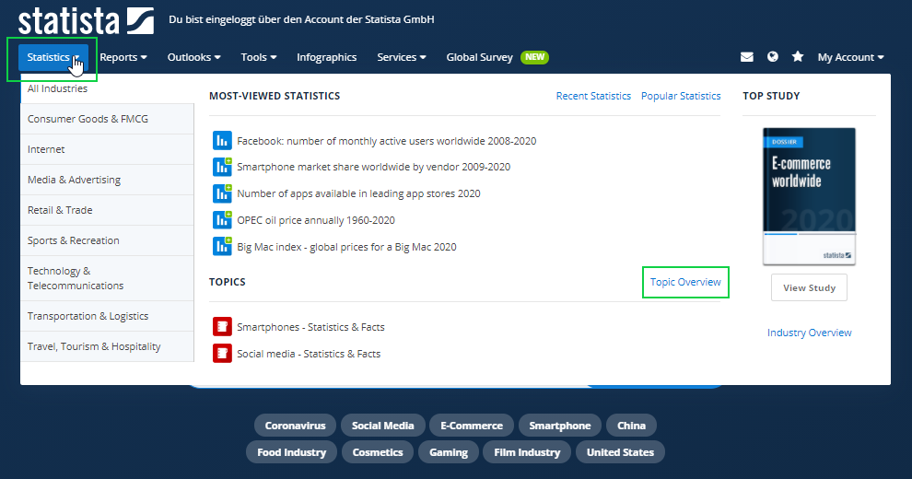Screen dimensions: 912x479
Task: Expand the Reports dropdown
Action: point(123,57)
